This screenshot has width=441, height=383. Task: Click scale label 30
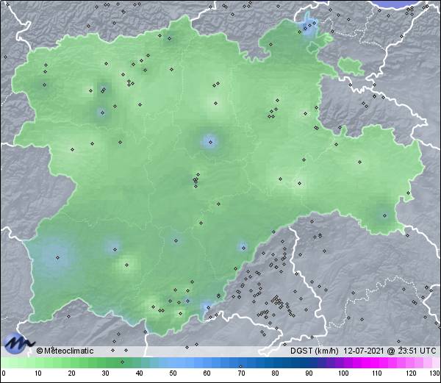[105, 373]
